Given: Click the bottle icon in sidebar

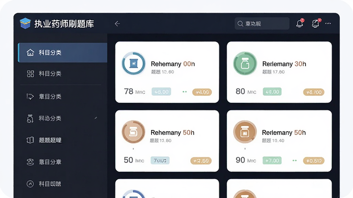Looking at the screenshot, I should [x=30, y=119].
